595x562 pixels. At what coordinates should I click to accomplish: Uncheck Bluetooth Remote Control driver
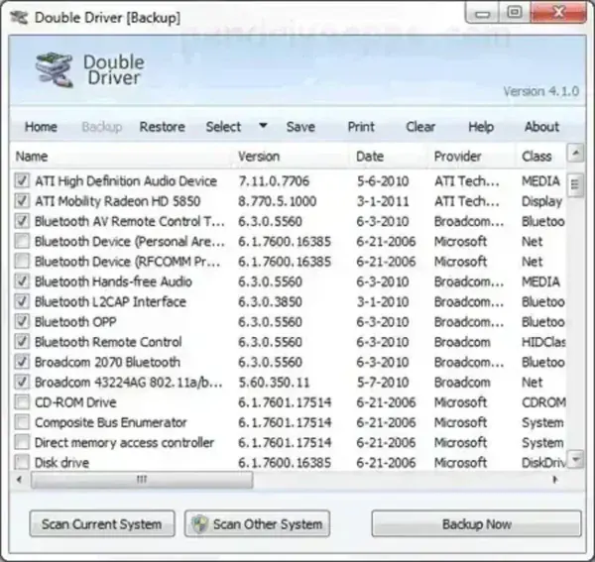tap(22, 341)
